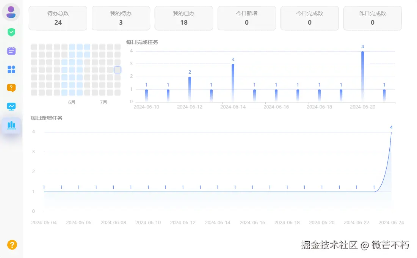Click the 今日完成数 0 card

point(310,18)
